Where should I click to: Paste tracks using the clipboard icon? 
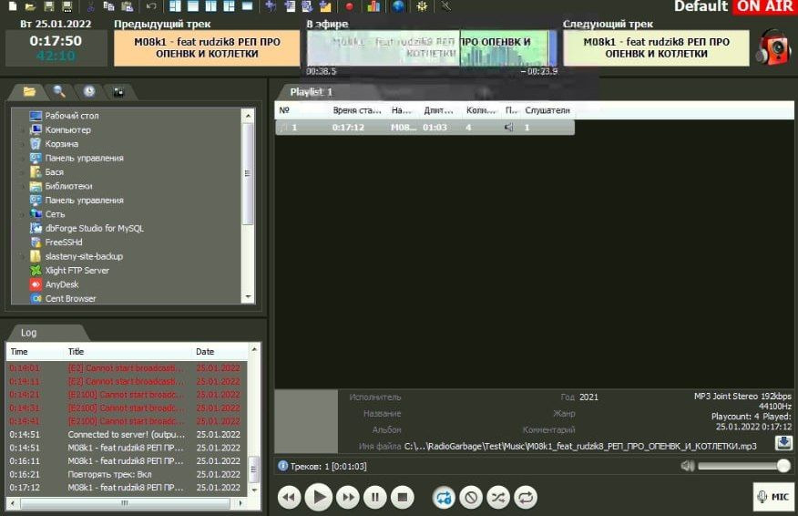(x=127, y=6)
